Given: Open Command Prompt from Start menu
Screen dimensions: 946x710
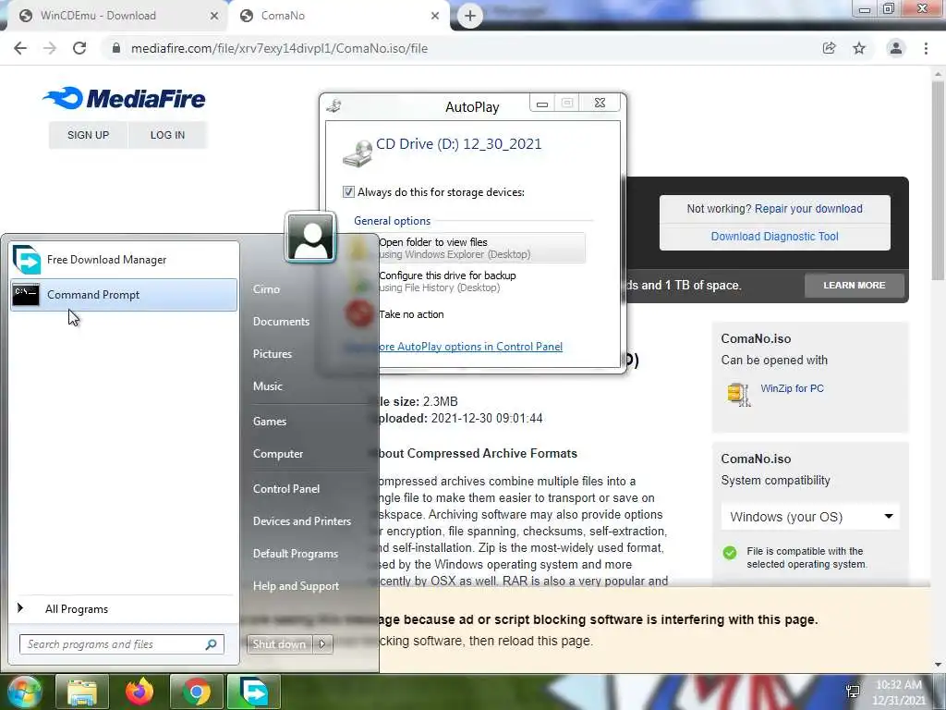Looking at the screenshot, I should coord(124,295).
